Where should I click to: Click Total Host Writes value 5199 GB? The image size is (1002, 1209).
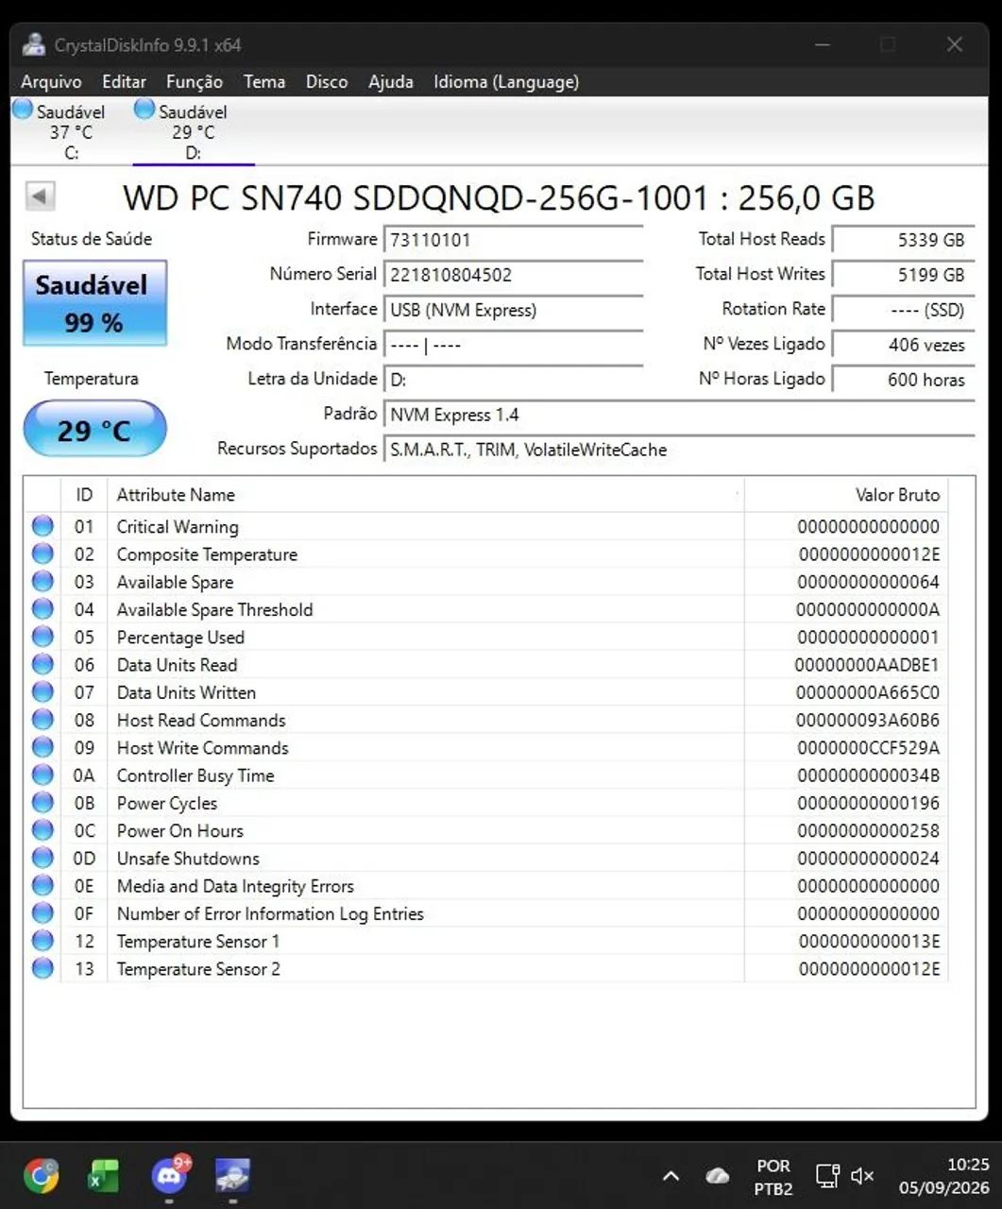click(x=903, y=275)
